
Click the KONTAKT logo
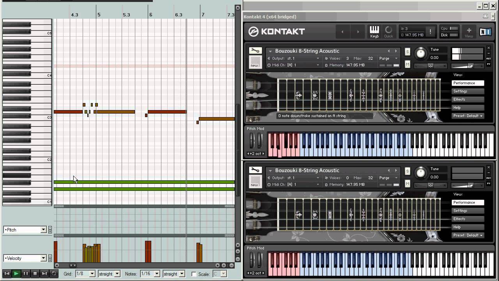click(x=277, y=32)
